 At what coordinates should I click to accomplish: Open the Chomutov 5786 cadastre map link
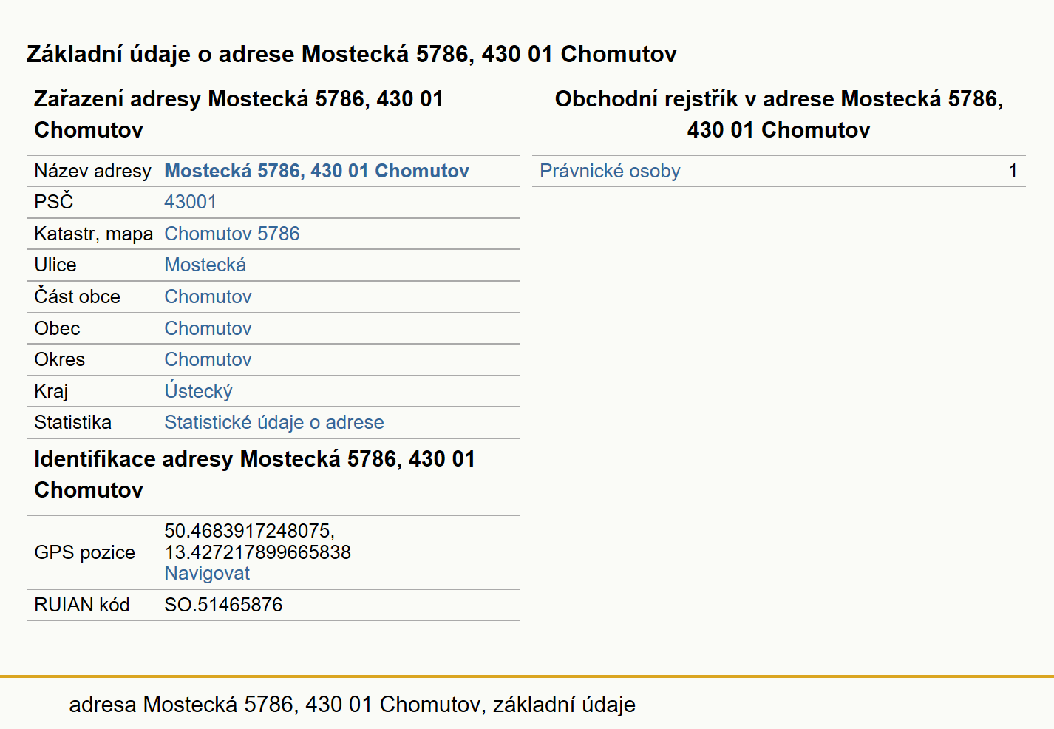[x=231, y=234]
